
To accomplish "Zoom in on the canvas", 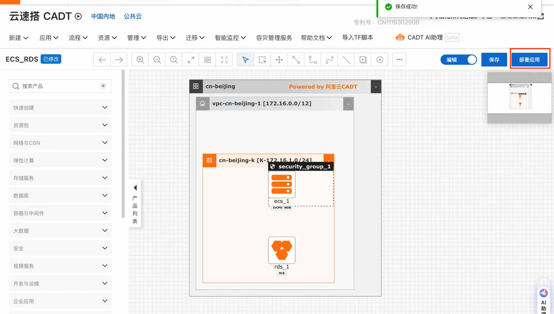I will (140, 60).
